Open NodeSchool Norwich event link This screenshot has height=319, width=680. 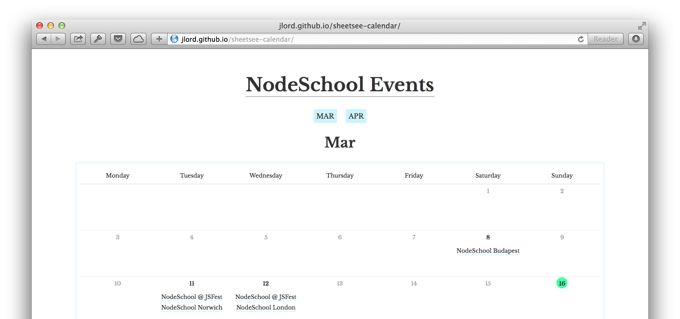[x=192, y=307]
